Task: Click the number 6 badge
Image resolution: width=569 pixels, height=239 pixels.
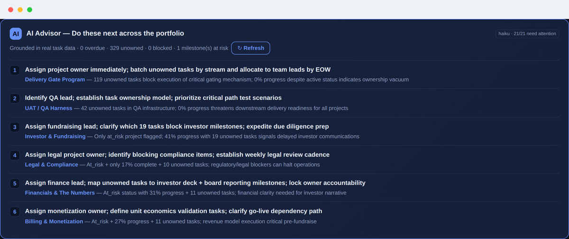Action: 15,212
